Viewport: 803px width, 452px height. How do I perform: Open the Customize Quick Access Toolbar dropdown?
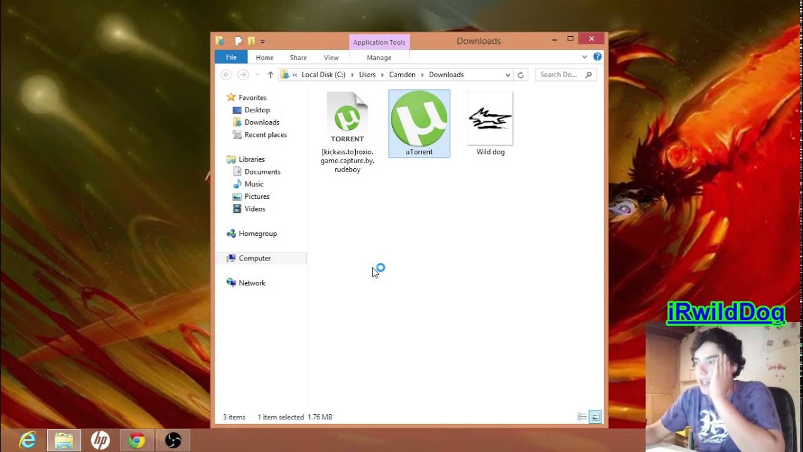pyautogui.click(x=262, y=41)
